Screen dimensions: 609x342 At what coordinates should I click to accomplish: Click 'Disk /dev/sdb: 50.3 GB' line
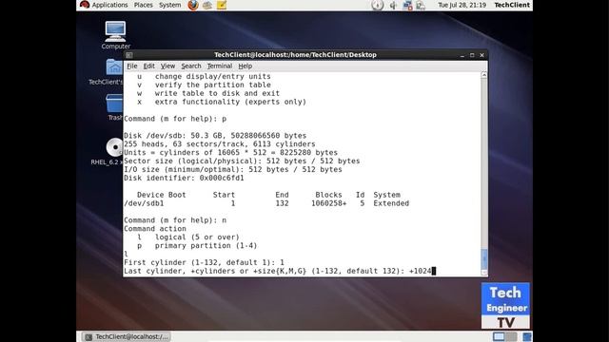[215, 135]
